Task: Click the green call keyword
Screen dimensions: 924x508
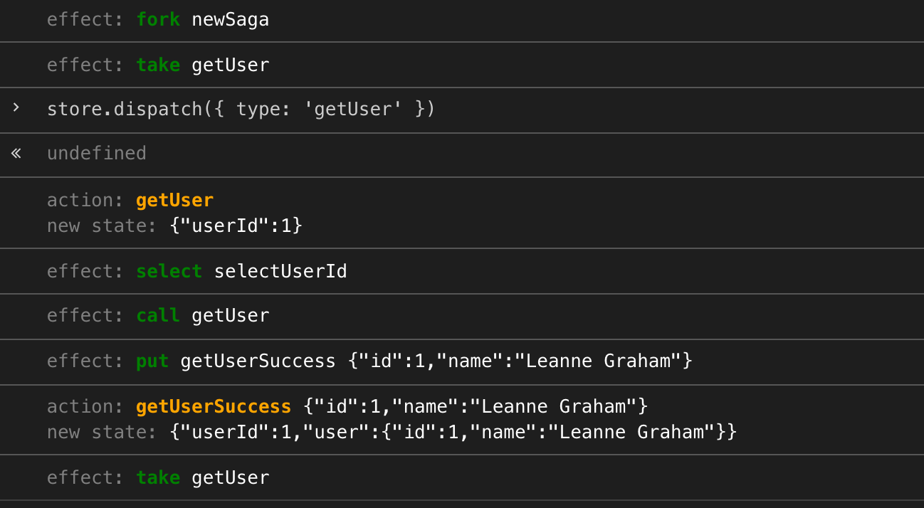Action: point(158,315)
